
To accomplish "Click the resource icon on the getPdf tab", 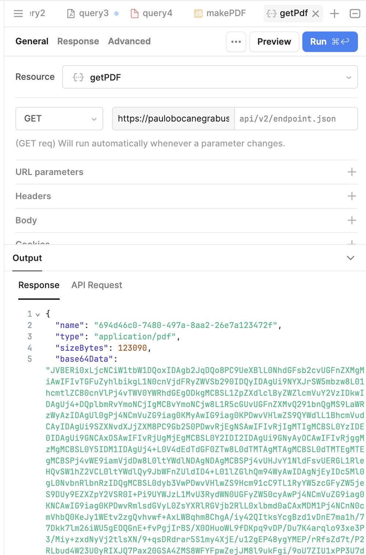I will tap(271, 13).
